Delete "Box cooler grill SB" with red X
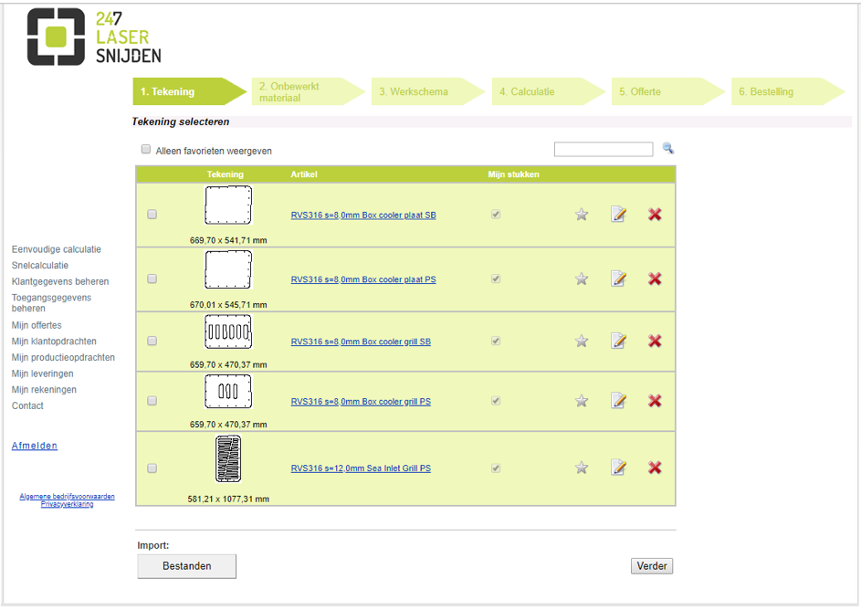 [x=655, y=341]
